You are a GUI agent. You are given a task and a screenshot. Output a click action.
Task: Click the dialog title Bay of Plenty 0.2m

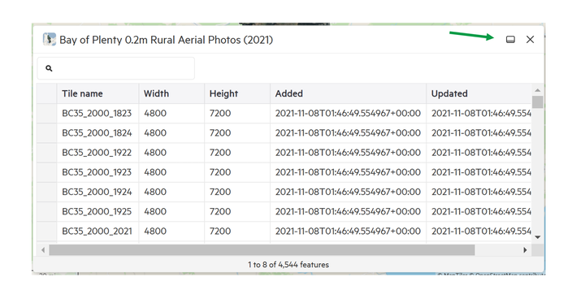coord(166,40)
